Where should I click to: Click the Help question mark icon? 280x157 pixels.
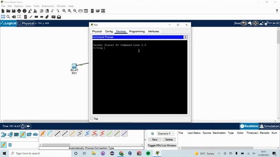277,11
